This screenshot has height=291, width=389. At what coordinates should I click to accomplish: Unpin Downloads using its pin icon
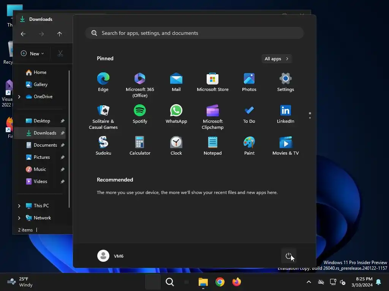tap(63, 133)
